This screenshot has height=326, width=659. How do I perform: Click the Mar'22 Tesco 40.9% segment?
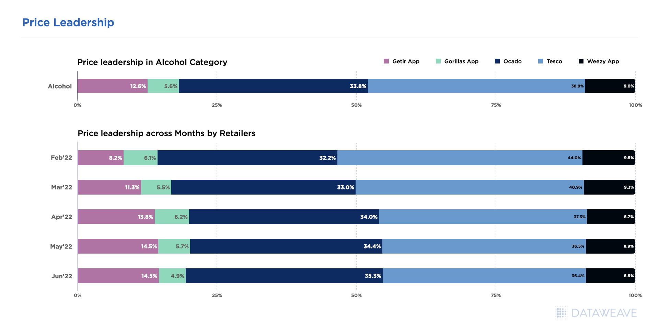click(x=470, y=187)
